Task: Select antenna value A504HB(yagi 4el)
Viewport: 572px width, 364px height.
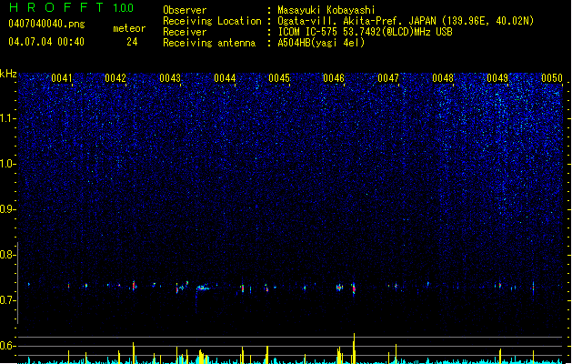Action: [x=321, y=43]
